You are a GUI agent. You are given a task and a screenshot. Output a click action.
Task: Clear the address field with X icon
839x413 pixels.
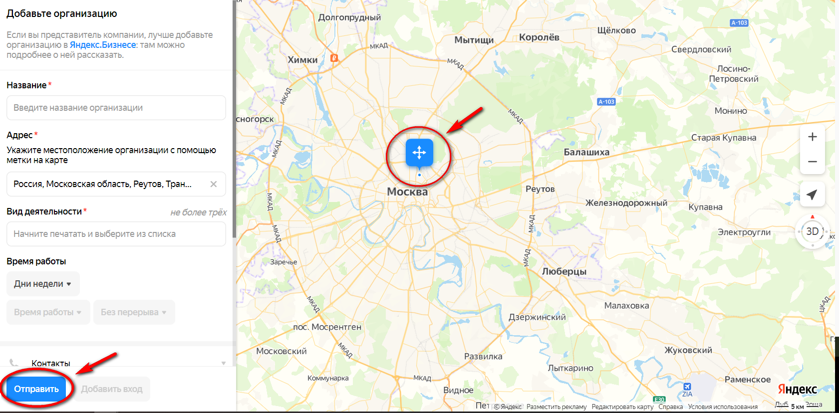tap(214, 184)
